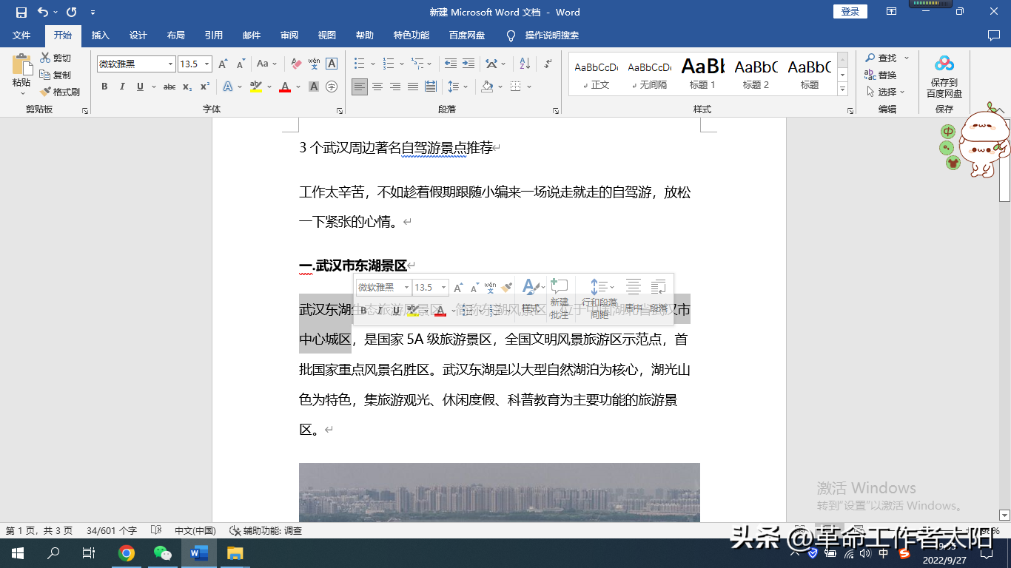Open Google Chrome from the taskbar
1011x568 pixels.
point(127,553)
